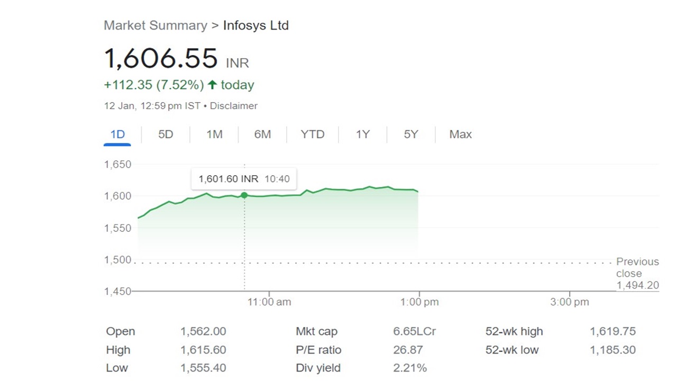Click the green chart data point marker
677x381 pixels.
[244, 195]
